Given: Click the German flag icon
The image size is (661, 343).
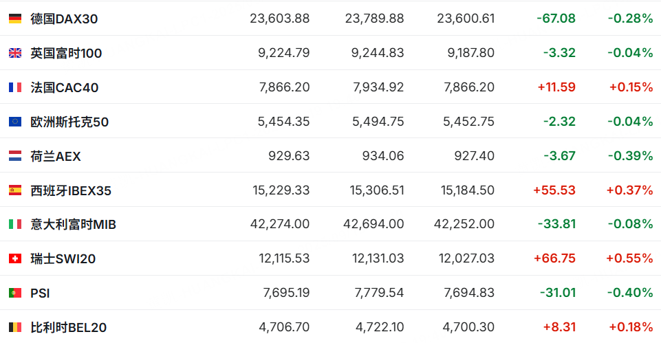Looking at the screenshot, I should pos(15,19).
